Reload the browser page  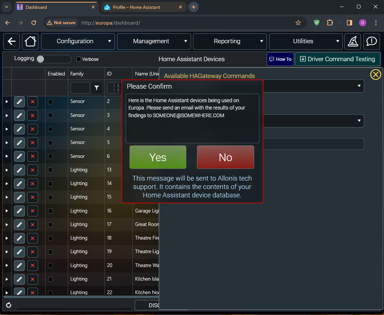34,23
